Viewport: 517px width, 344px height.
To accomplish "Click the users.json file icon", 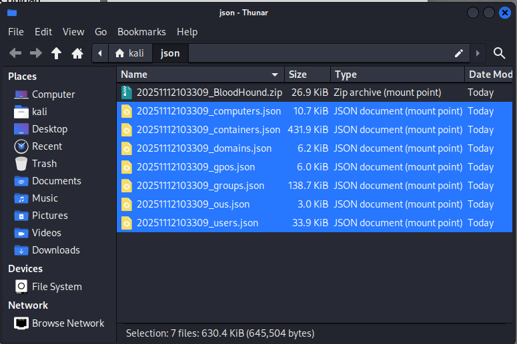I will coord(127,223).
